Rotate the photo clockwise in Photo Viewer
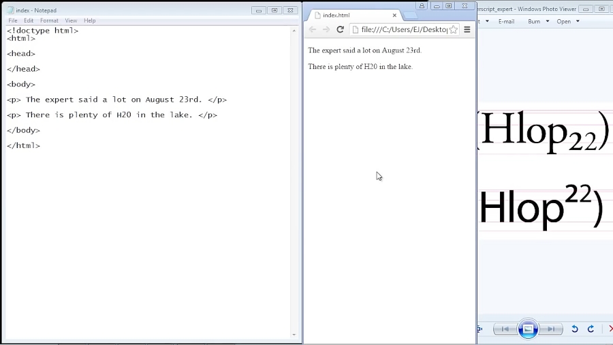The image size is (613, 345). pyautogui.click(x=591, y=329)
